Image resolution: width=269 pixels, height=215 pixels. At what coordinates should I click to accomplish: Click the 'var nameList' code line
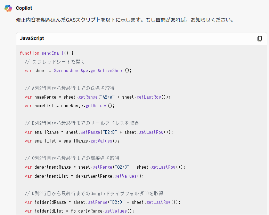[70, 106]
